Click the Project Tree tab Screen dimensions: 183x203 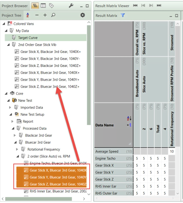[11, 15]
